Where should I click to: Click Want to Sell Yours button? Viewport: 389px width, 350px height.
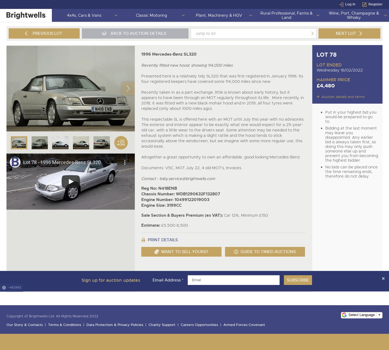click(181, 252)
